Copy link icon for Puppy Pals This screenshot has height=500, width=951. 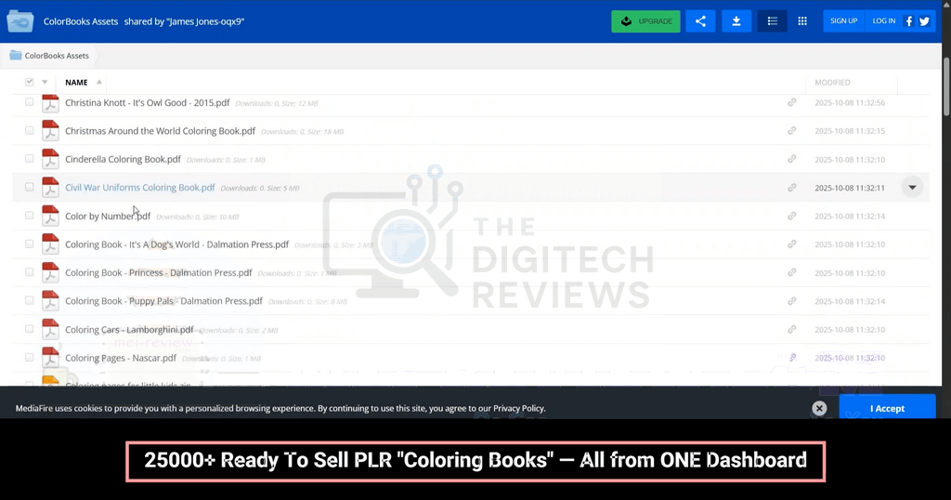pos(792,301)
